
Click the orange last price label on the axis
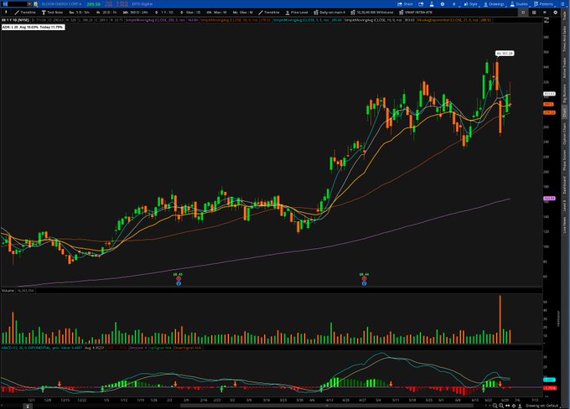(x=549, y=104)
